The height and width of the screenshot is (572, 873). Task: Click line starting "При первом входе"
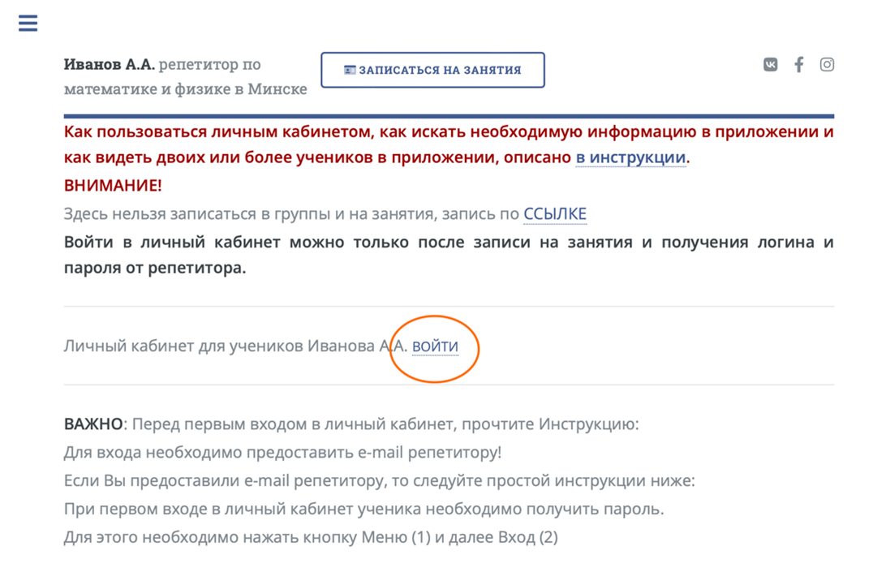[363, 510]
